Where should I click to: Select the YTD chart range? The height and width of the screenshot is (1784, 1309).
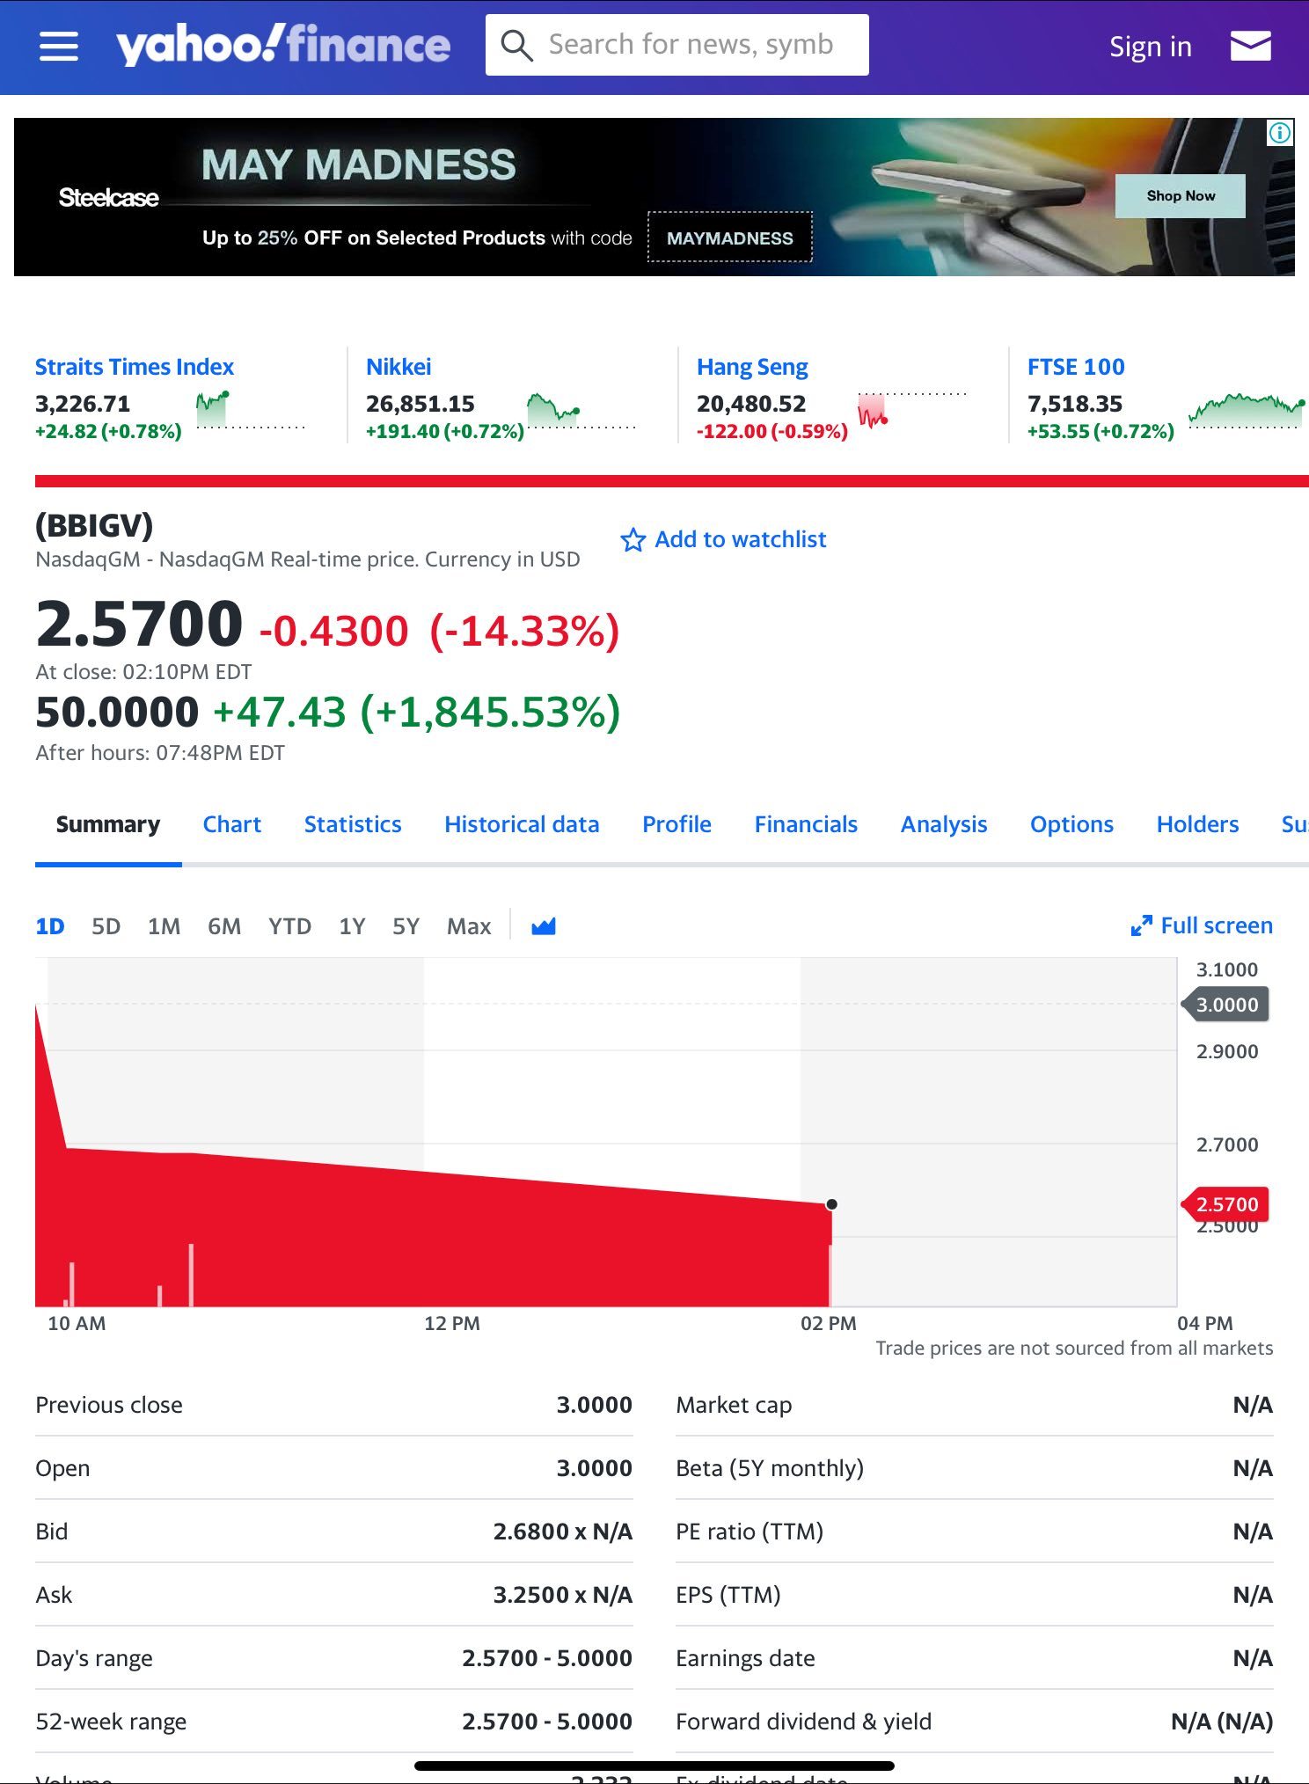(x=289, y=926)
